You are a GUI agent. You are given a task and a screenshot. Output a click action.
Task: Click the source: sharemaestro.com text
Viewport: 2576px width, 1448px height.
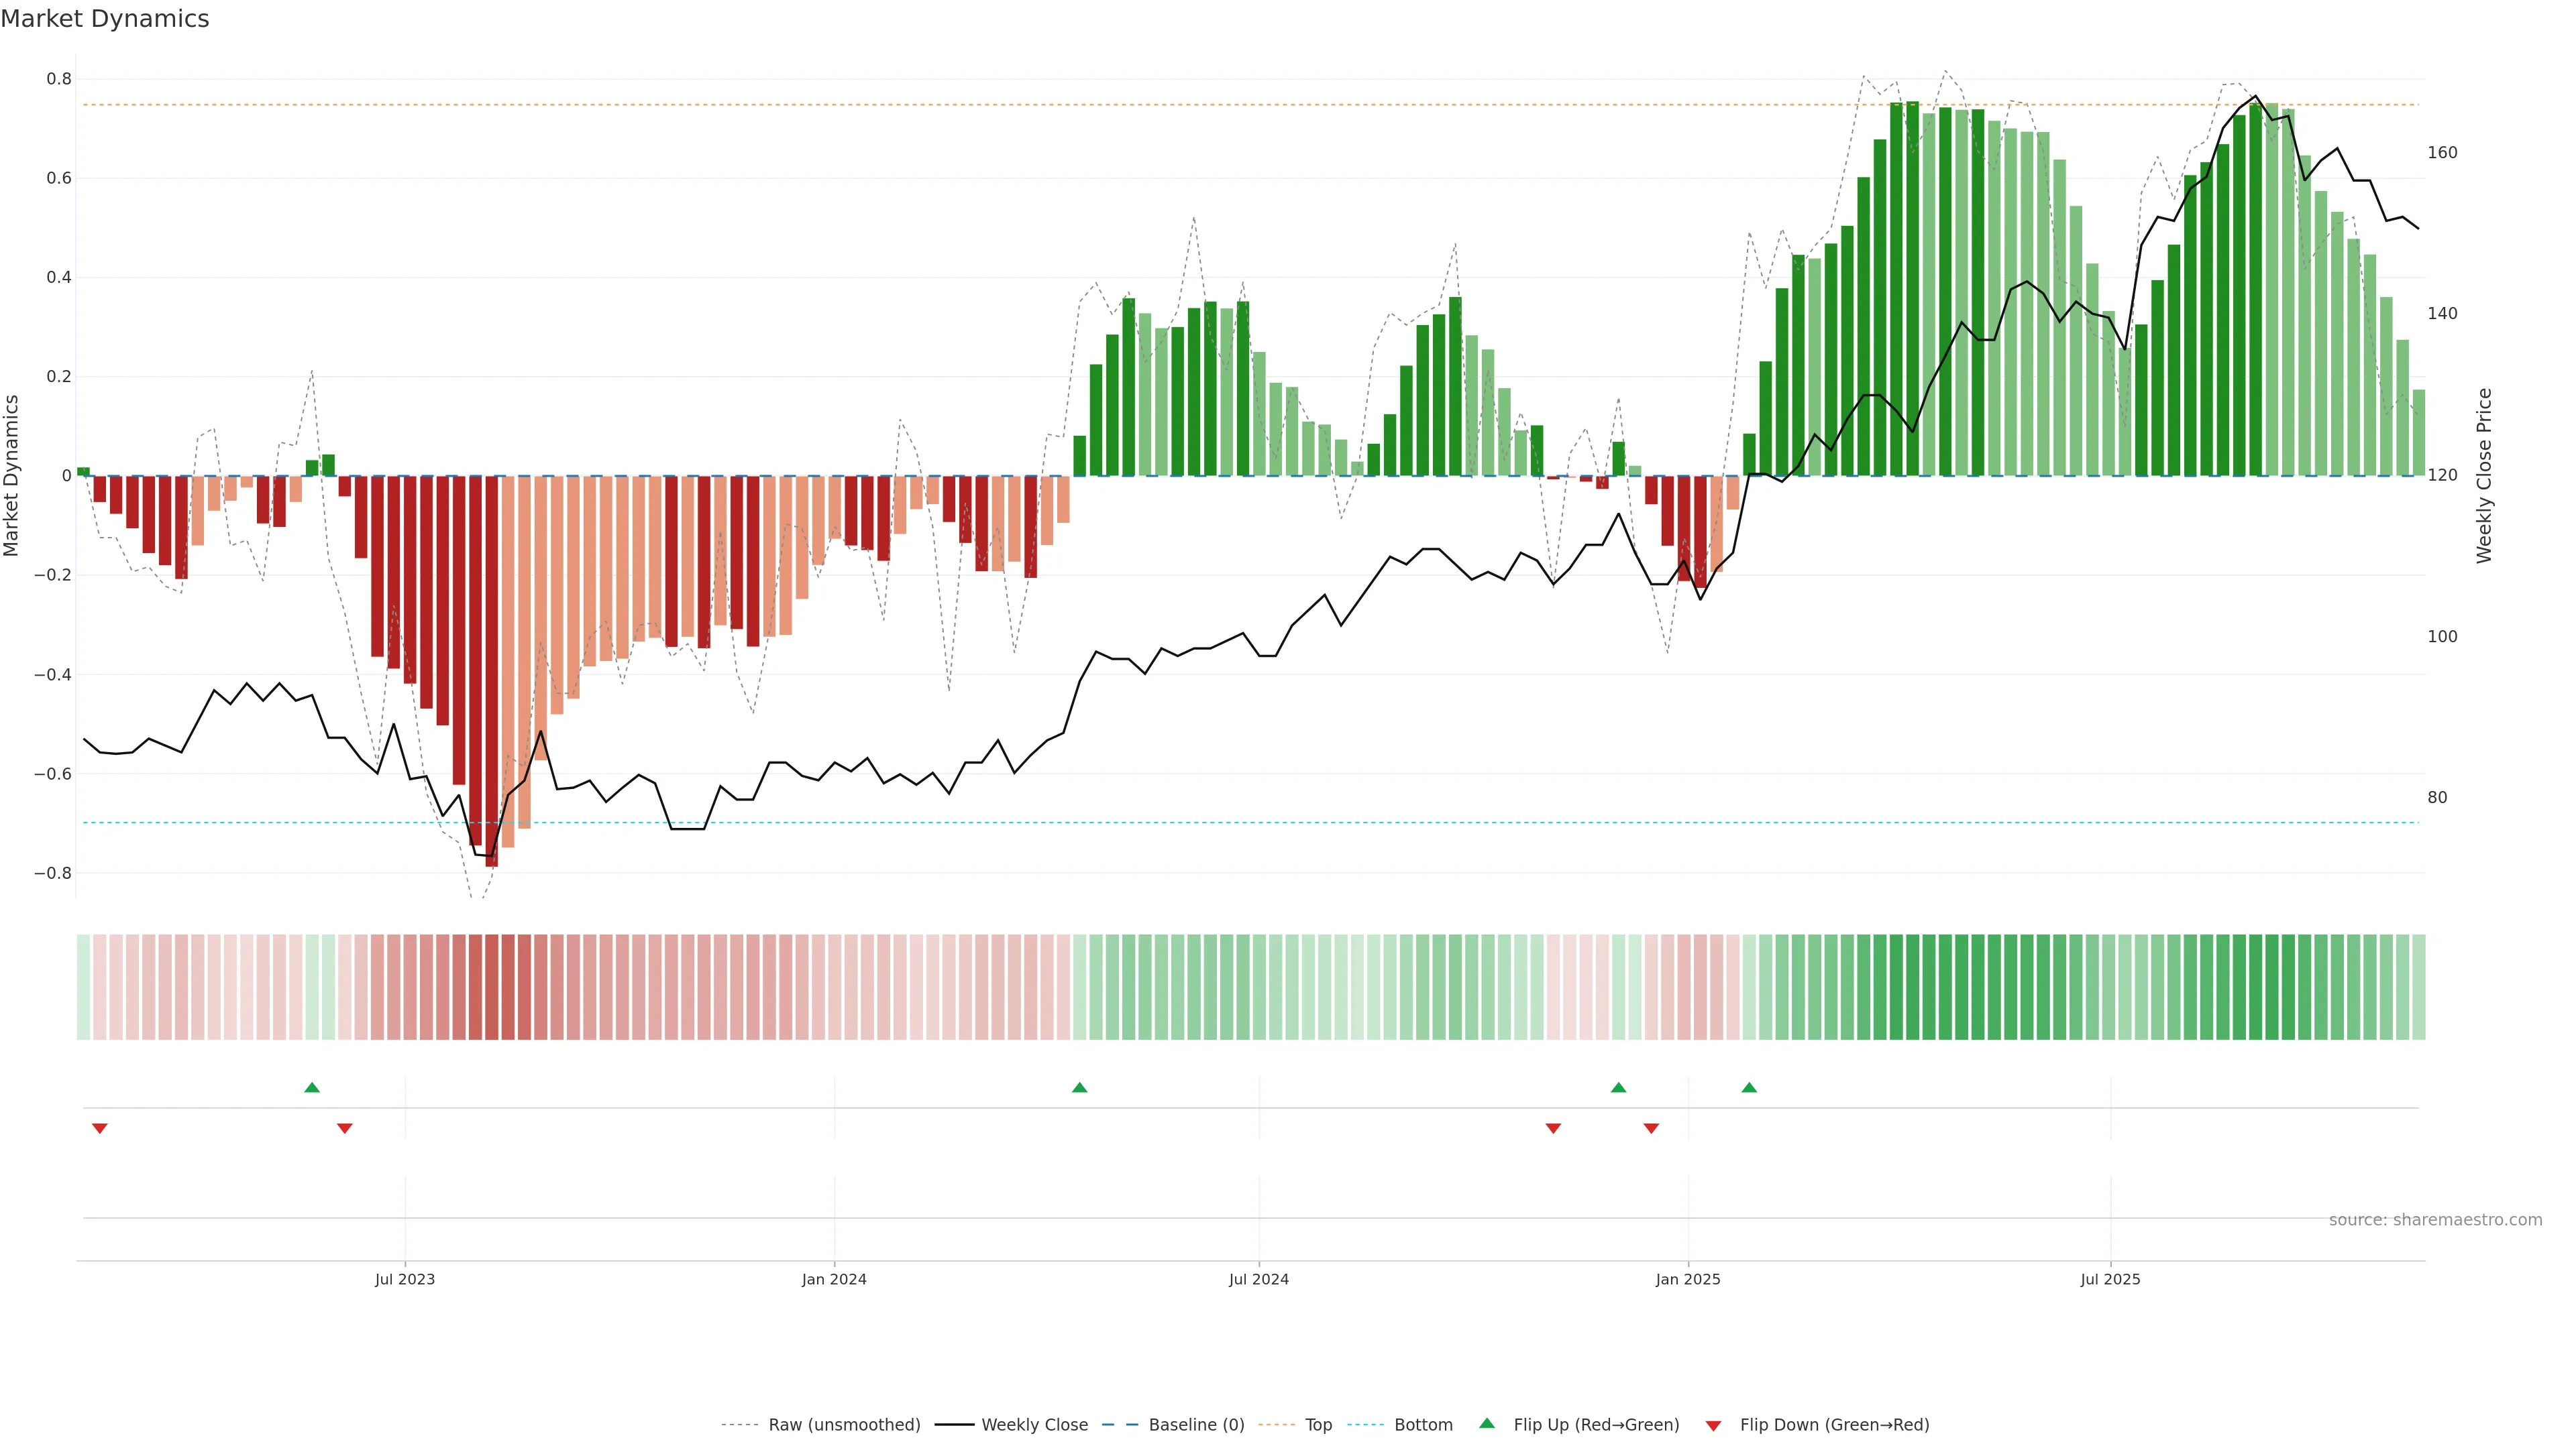coord(2435,1220)
